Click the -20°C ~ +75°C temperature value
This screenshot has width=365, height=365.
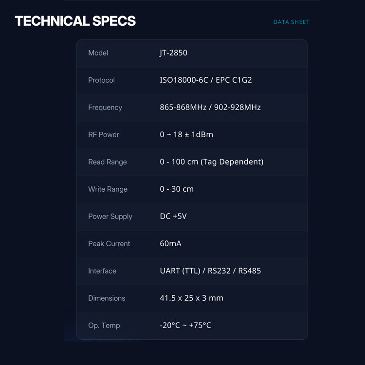185,325
